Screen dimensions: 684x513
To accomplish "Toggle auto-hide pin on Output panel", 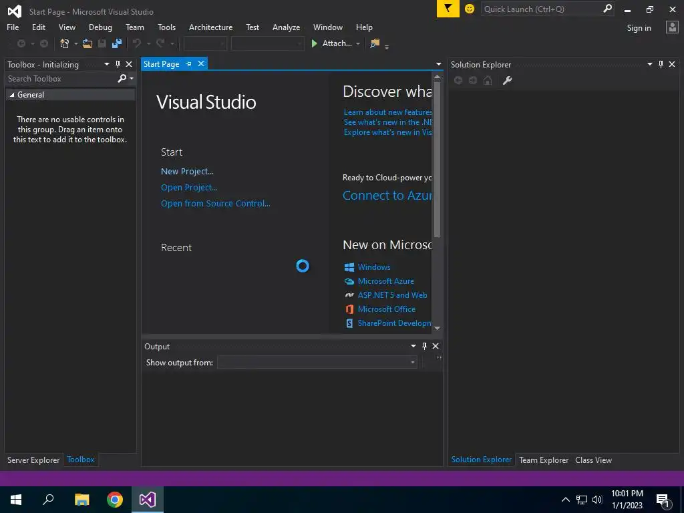I will 424,346.
